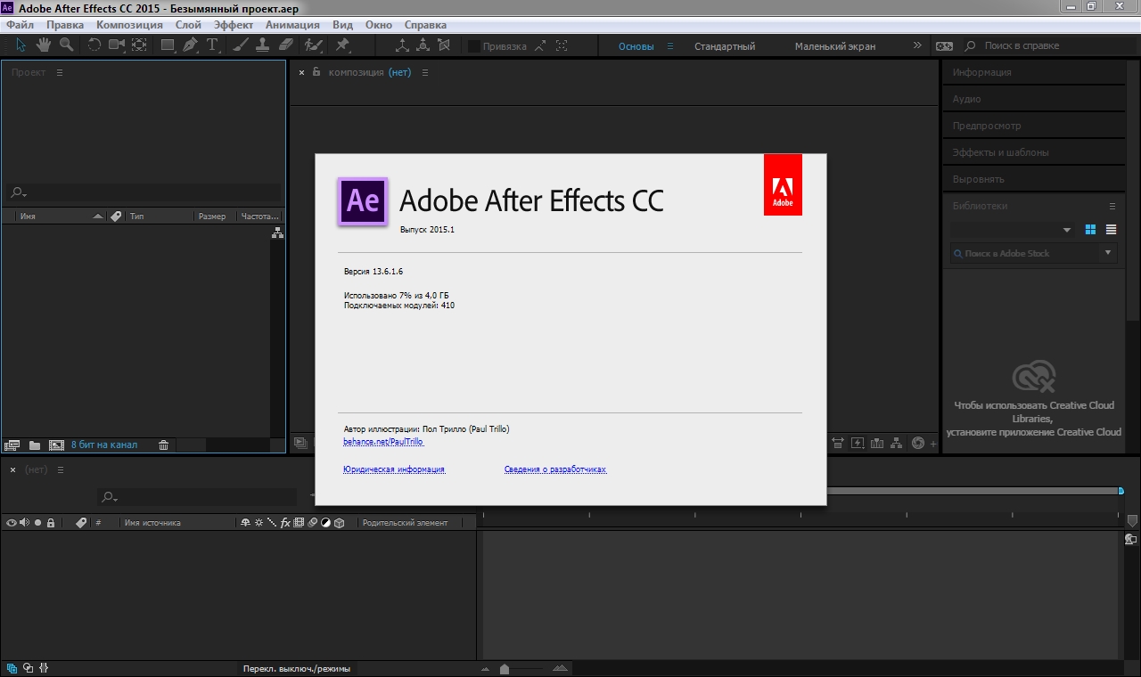
Task: Click the trash icon in Project panel
Action: click(x=163, y=445)
